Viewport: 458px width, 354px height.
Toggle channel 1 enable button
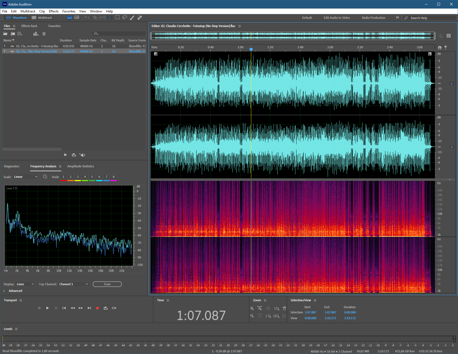tap(452, 83)
